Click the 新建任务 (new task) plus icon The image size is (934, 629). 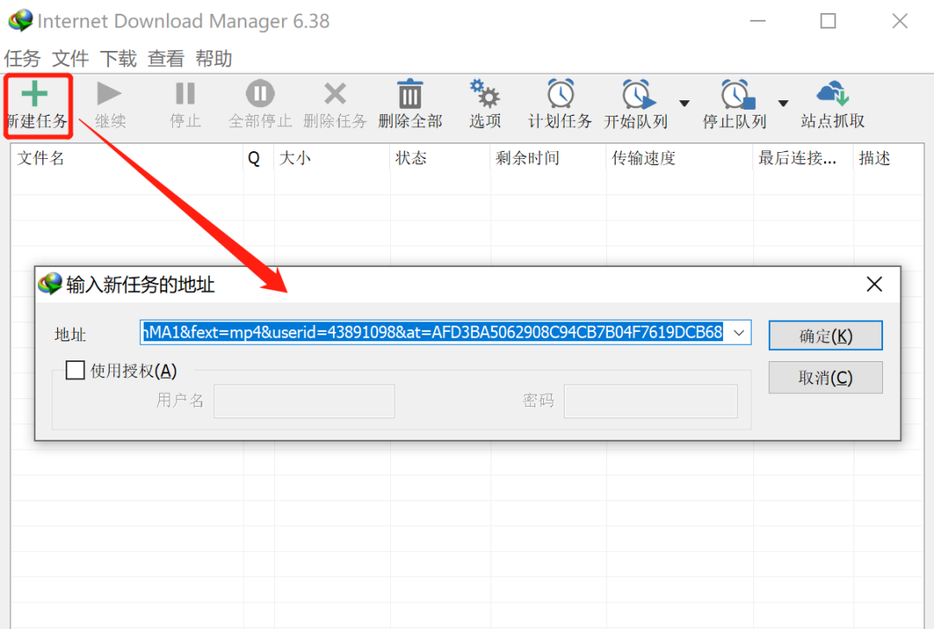[35, 93]
